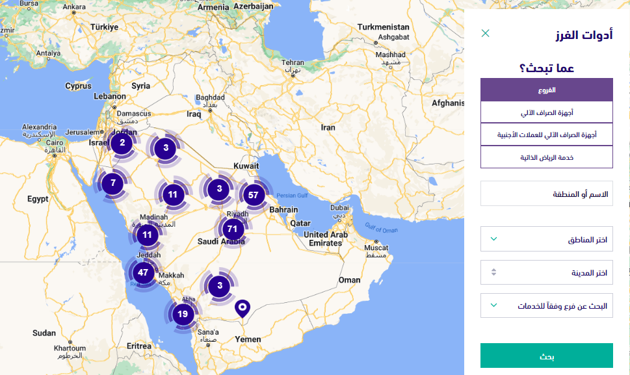This screenshot has height=375, width=630.
Task: Click the 71 branch cluster at Riyadh
Action: tap(233, 229)
